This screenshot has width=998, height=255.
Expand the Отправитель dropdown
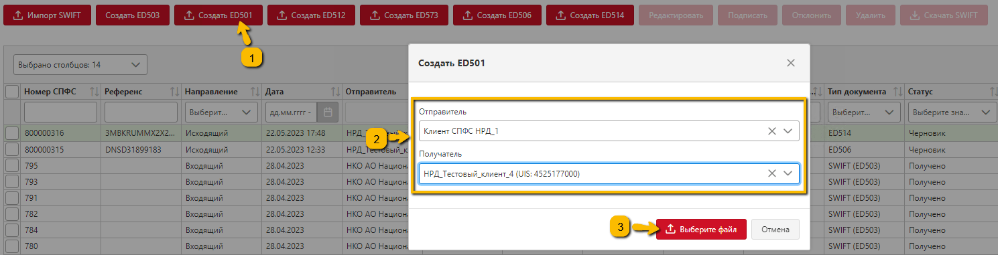coord(788,131)
